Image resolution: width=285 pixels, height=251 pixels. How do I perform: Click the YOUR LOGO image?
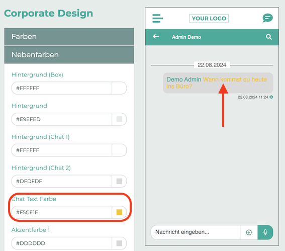click(209, 19)
